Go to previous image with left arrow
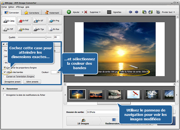This screenshot has height=130, width=180. coord(130,12)
